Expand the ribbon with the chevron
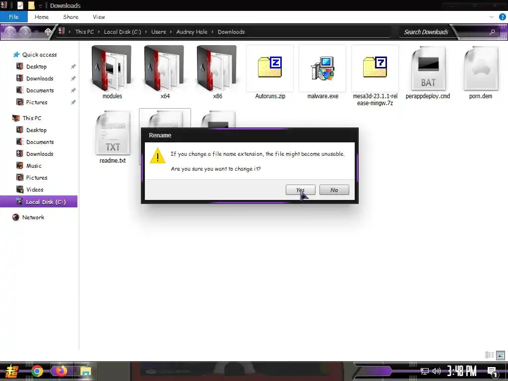 click(x=492, y=17)
